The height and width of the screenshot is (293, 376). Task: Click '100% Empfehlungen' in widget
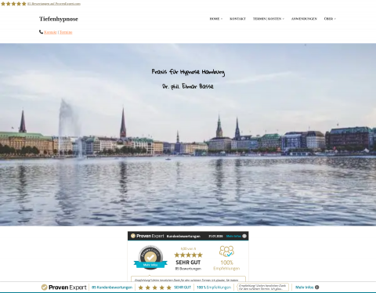(x=226, y=265)
